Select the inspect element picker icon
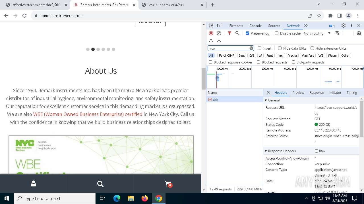This screenshot has width=364, height=204. pos(211,25)
